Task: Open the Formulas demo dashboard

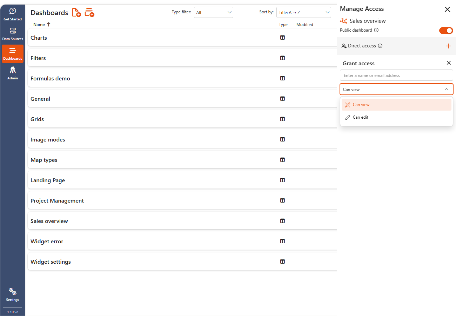Action: tap(50, 78)
